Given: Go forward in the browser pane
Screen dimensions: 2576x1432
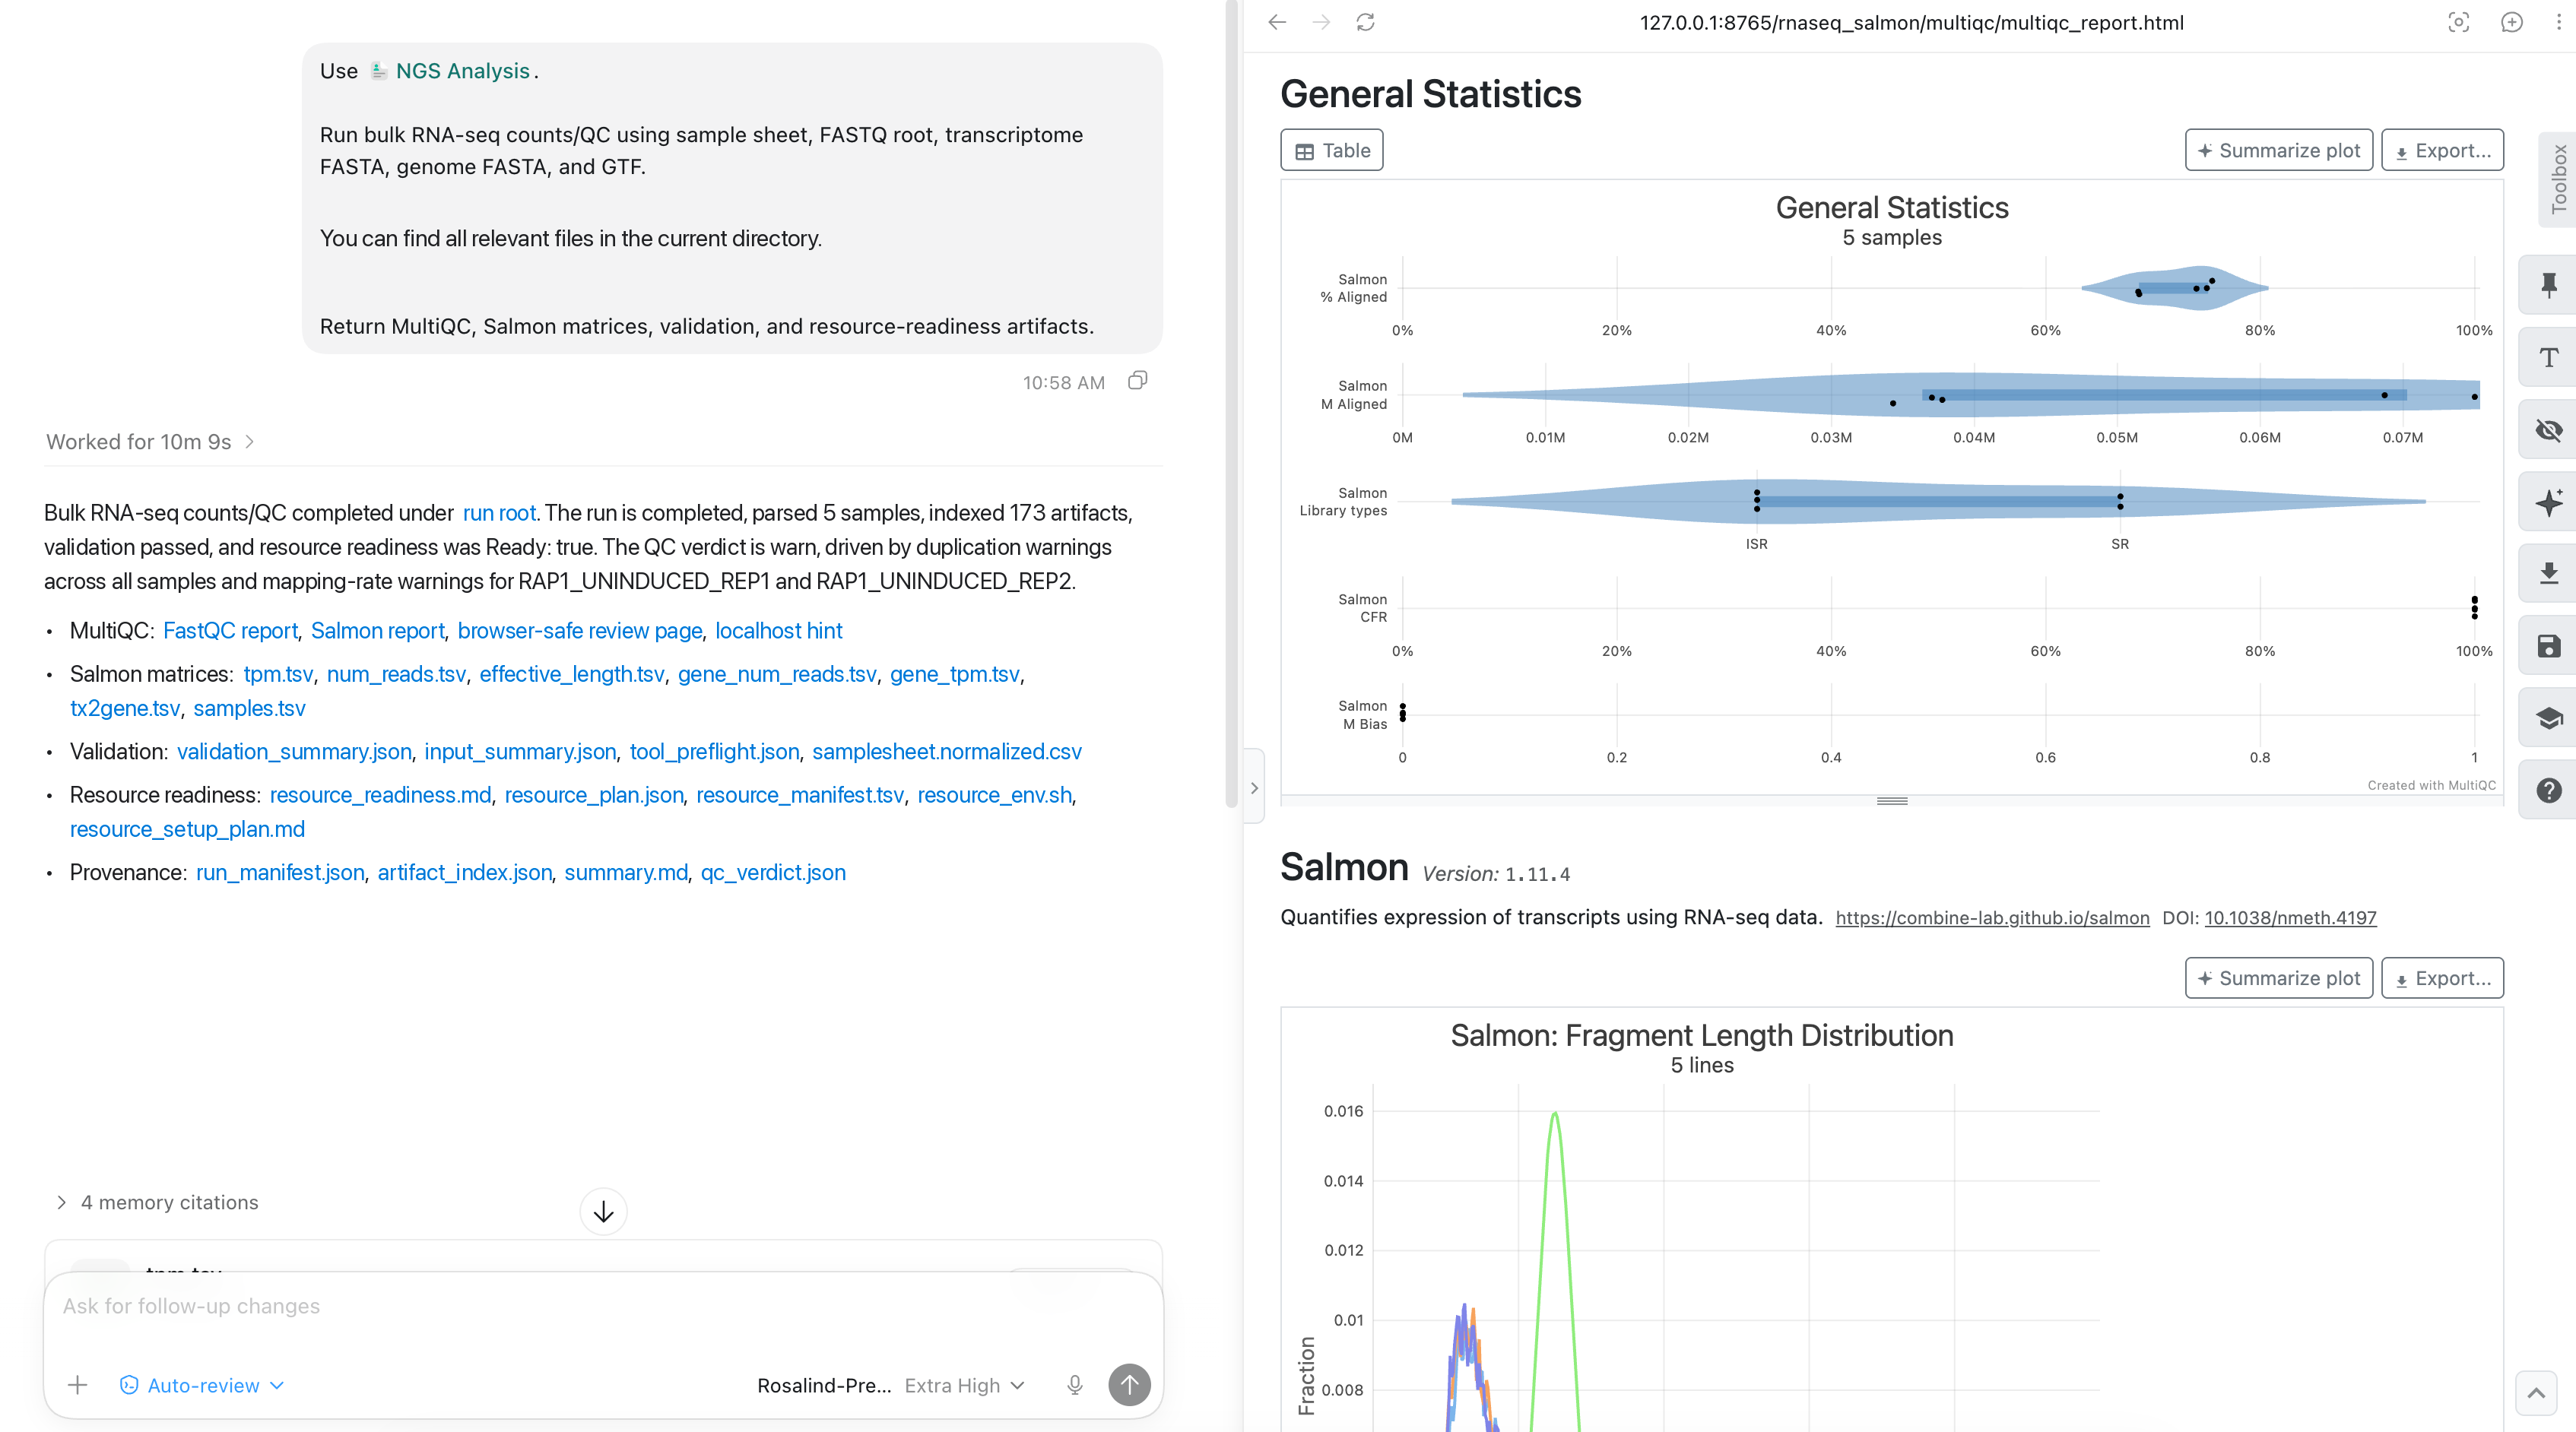Looking at the screenshot, I should coord(1321,22).
